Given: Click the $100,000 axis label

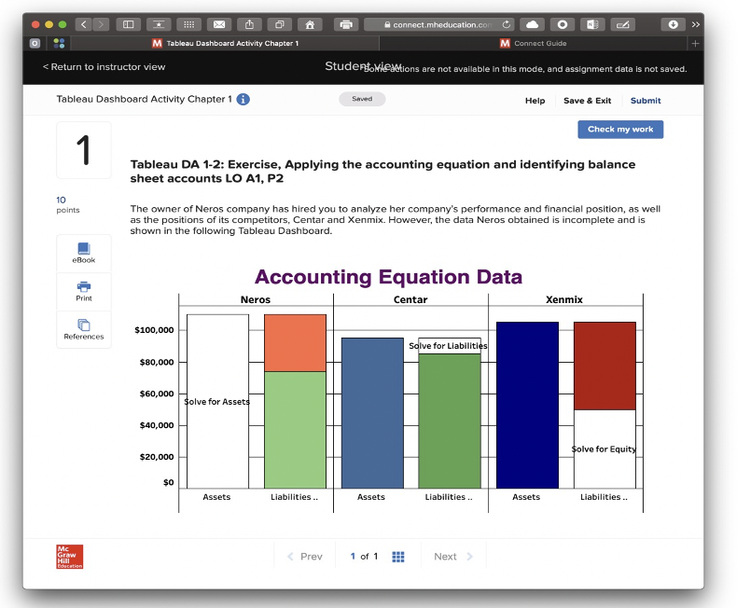Looking at the screenshot, I should [154, 330].
